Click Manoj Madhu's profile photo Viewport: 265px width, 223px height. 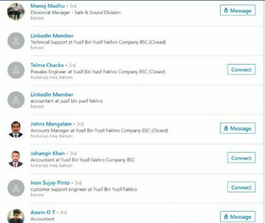(16, 11)
